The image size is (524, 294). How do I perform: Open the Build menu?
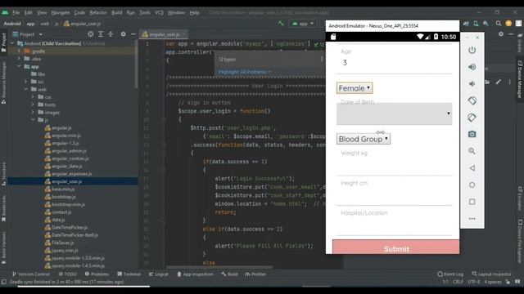click(116, 13)
